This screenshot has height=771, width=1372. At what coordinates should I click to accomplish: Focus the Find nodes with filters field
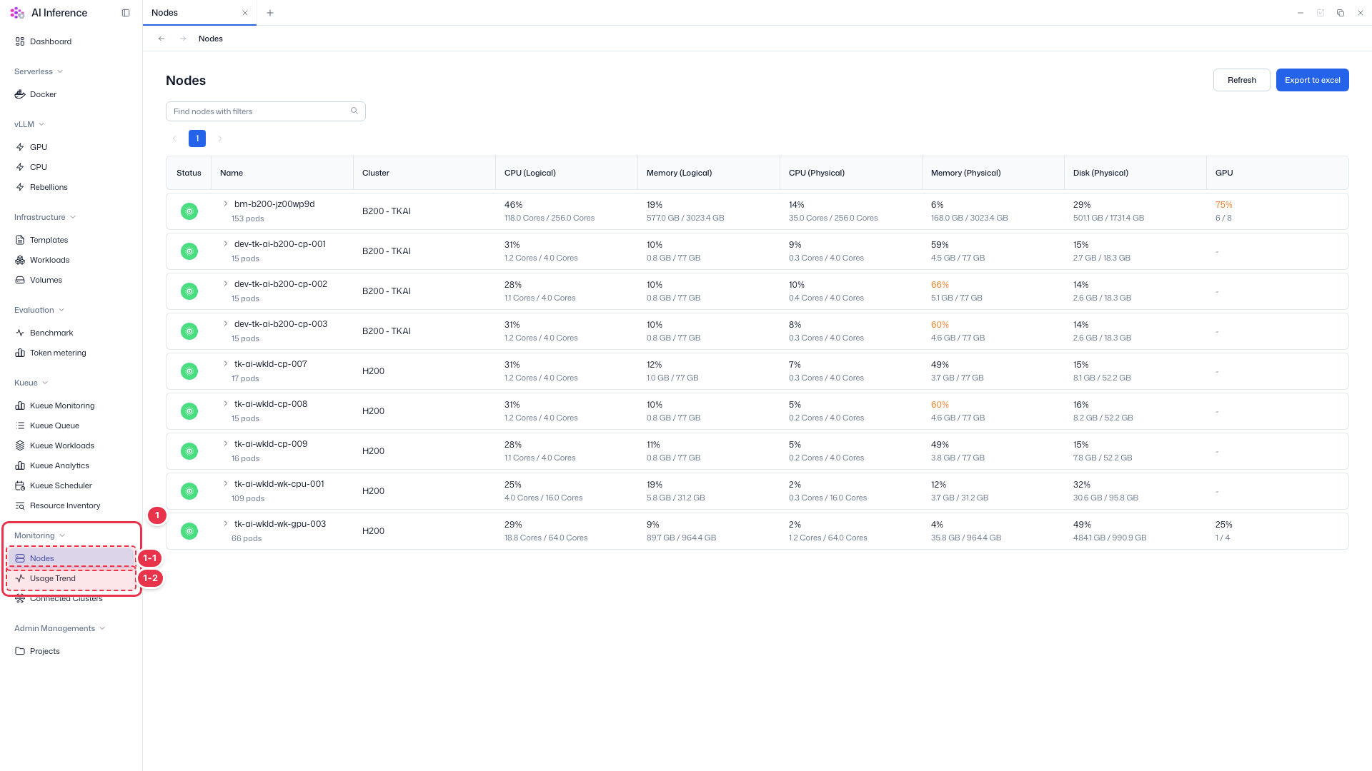coord(266,111)
